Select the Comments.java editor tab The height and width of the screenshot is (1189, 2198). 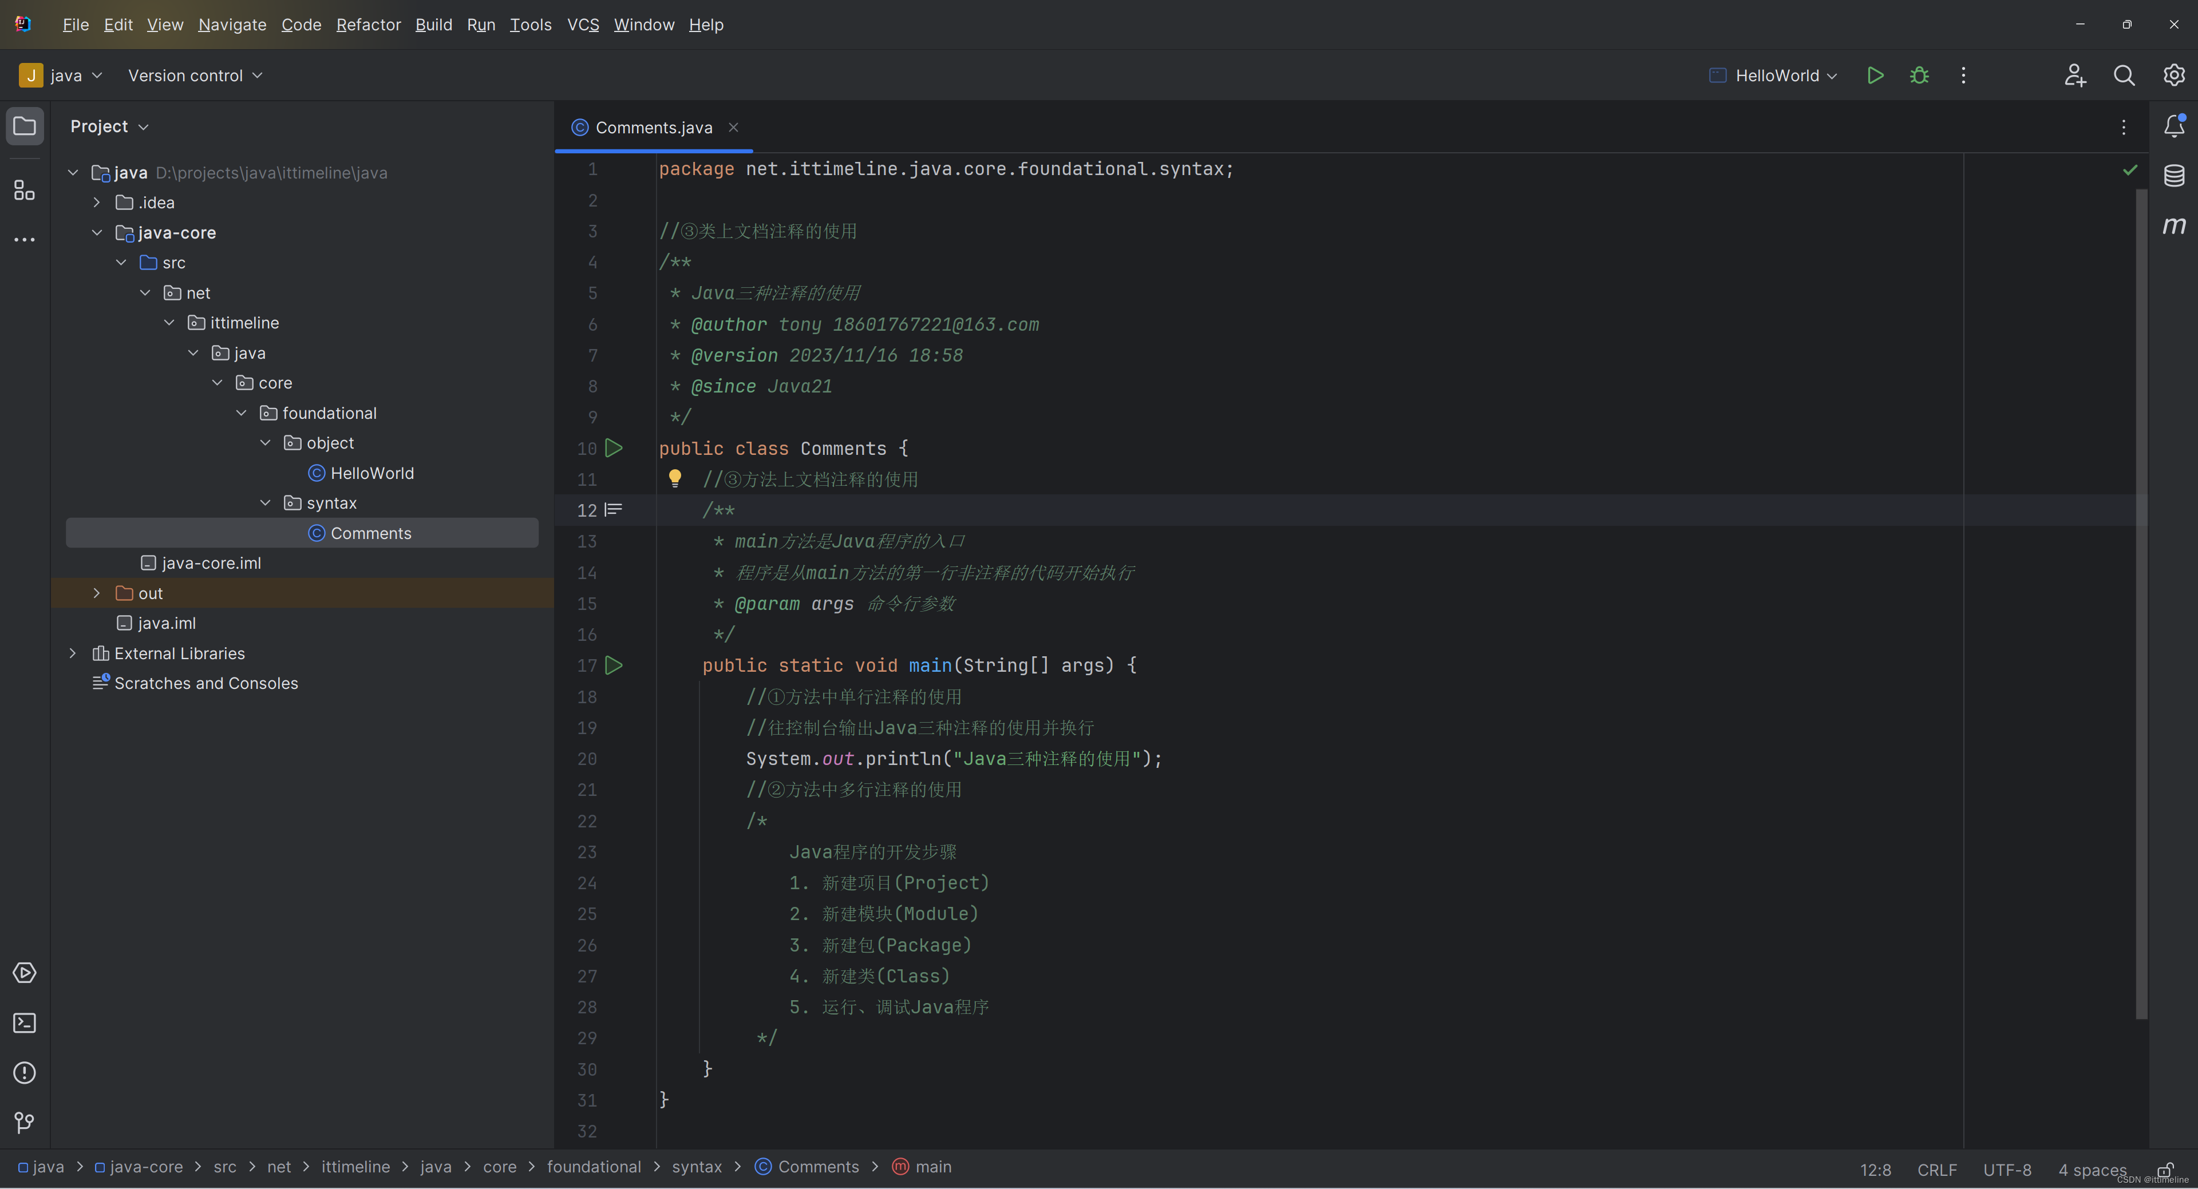click(x=653, y=127)
